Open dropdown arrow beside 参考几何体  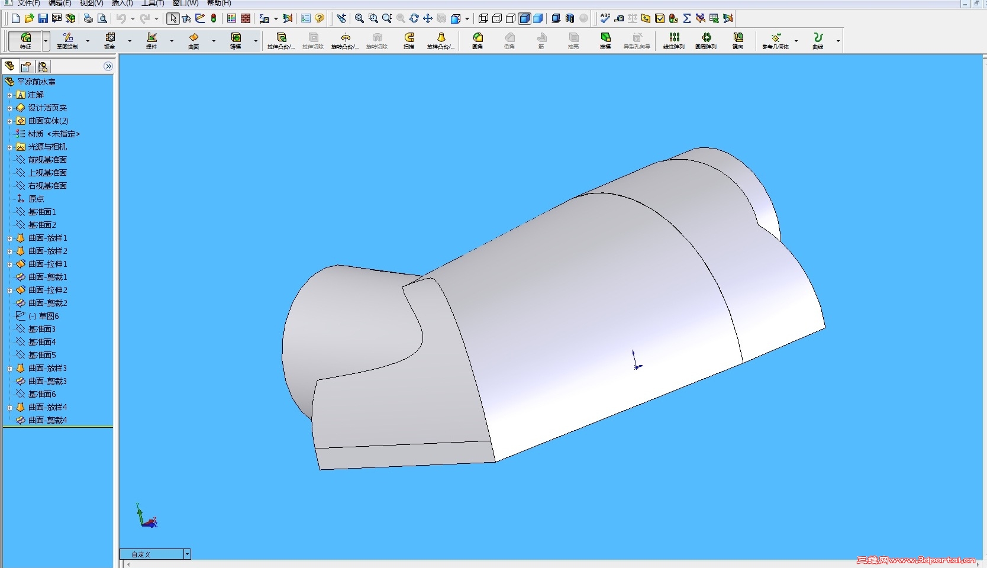(x=796, y=41)
